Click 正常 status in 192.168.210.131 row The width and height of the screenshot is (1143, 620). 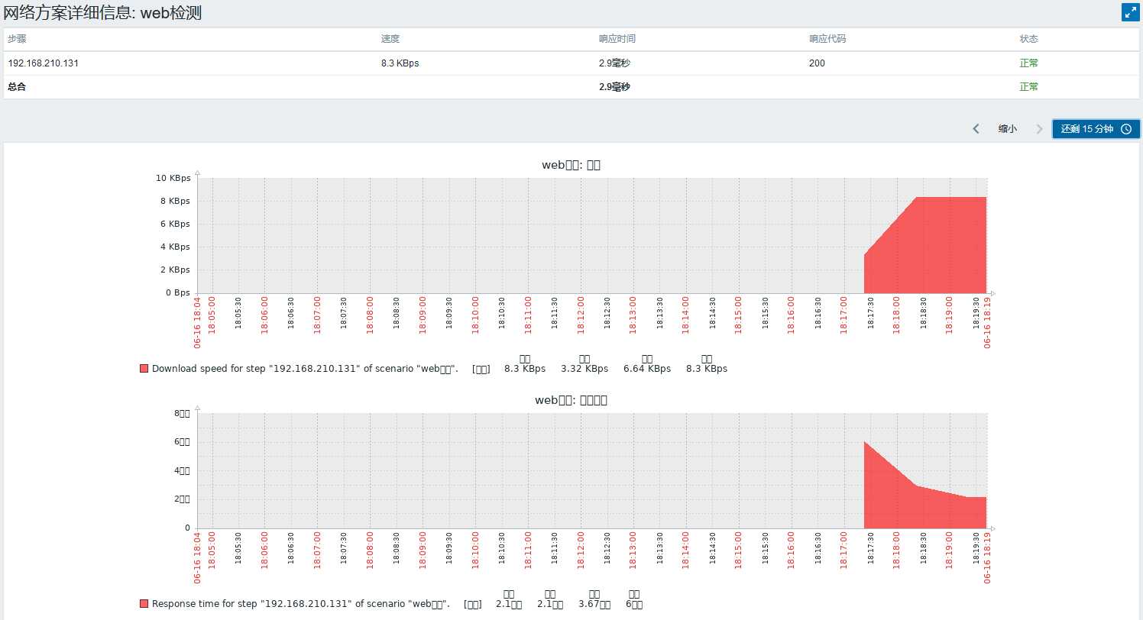(x=1029, y=63)
